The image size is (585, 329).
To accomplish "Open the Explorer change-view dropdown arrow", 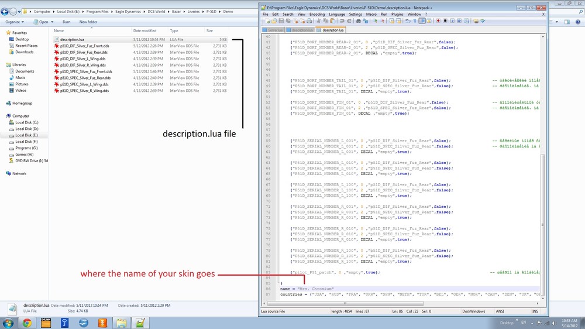I will 557,22.
